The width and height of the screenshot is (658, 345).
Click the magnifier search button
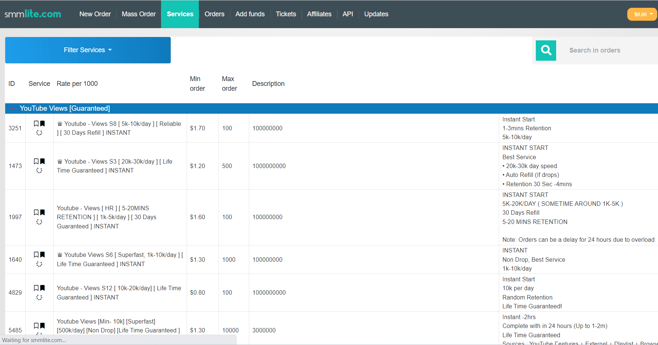(545, 50)
